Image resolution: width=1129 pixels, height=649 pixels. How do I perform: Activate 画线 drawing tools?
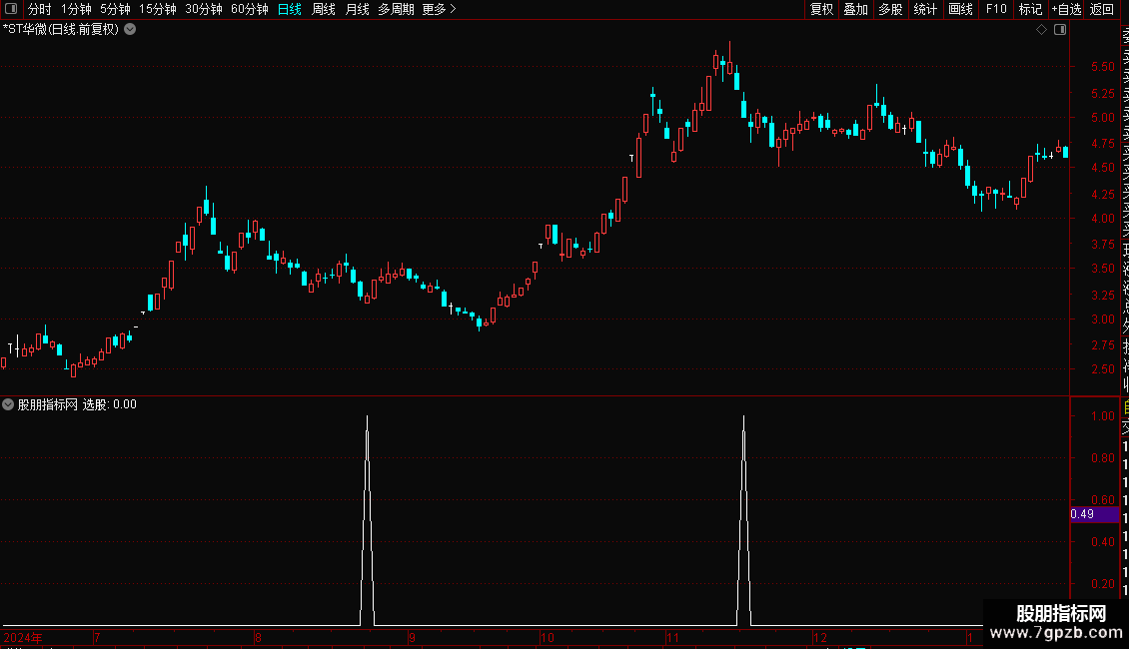tap(960, 9)
